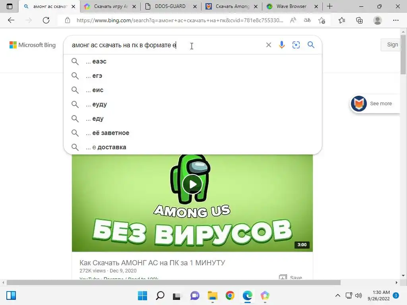
Task: Select the "еис" search suggestion
Action: 193,90
